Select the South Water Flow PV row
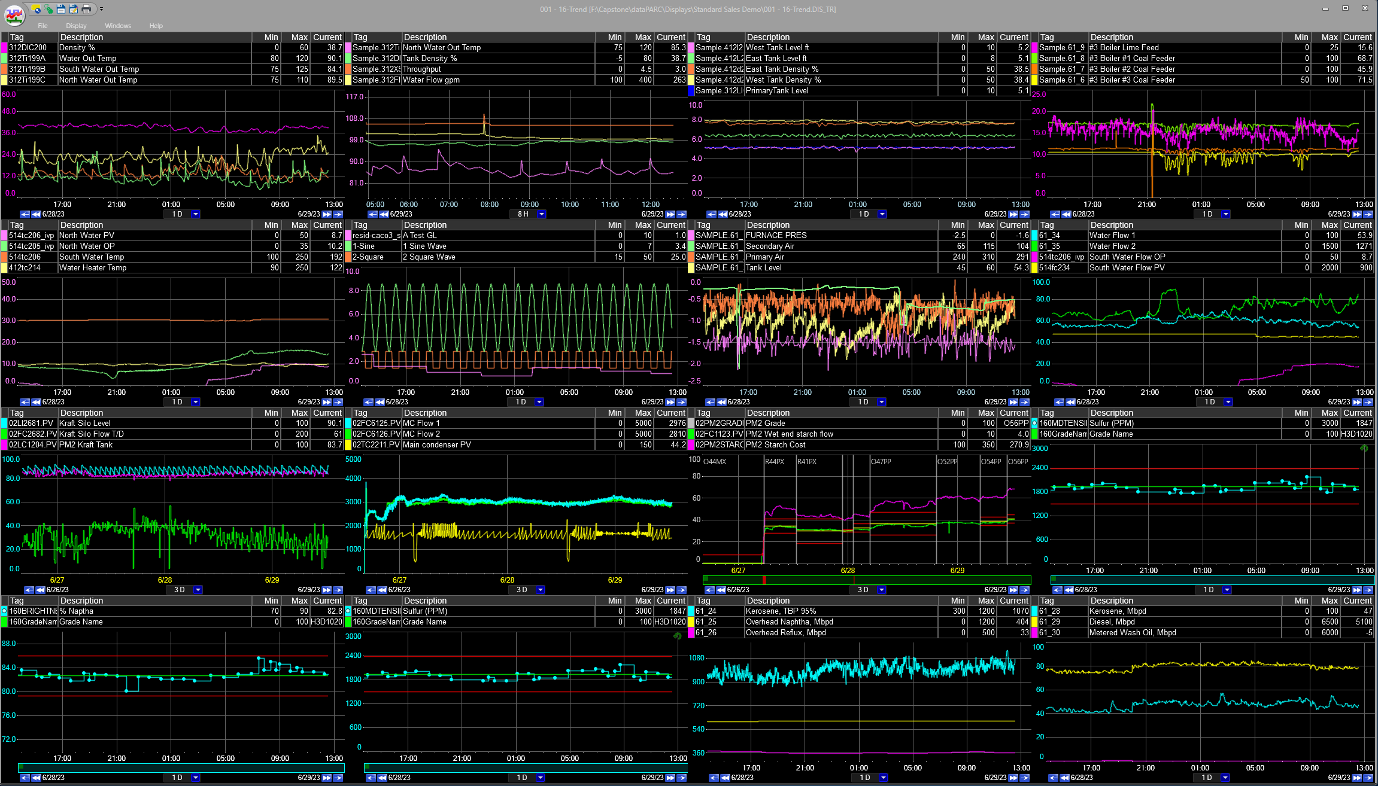This screenshot has width=1378, height=786. click(1203, 268)
